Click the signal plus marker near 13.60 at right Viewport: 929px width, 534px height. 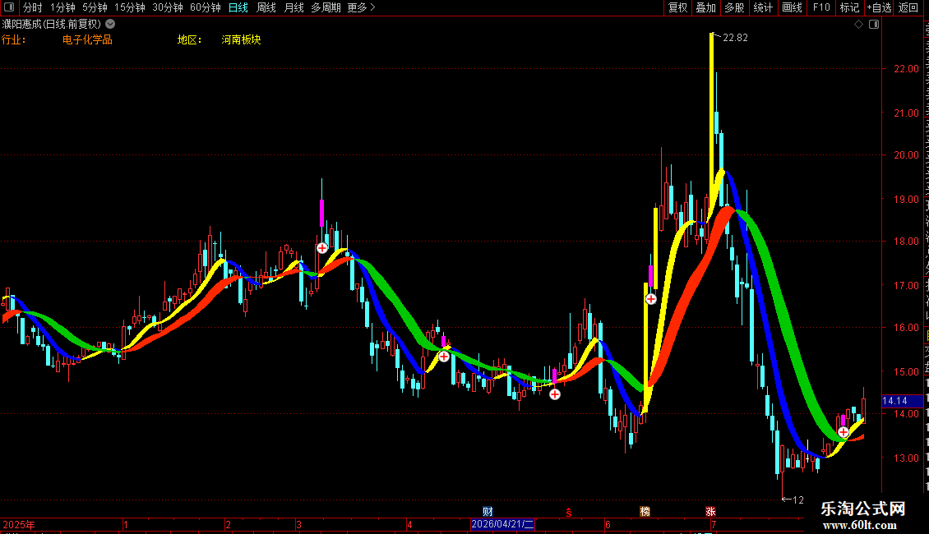pos(843,432)
